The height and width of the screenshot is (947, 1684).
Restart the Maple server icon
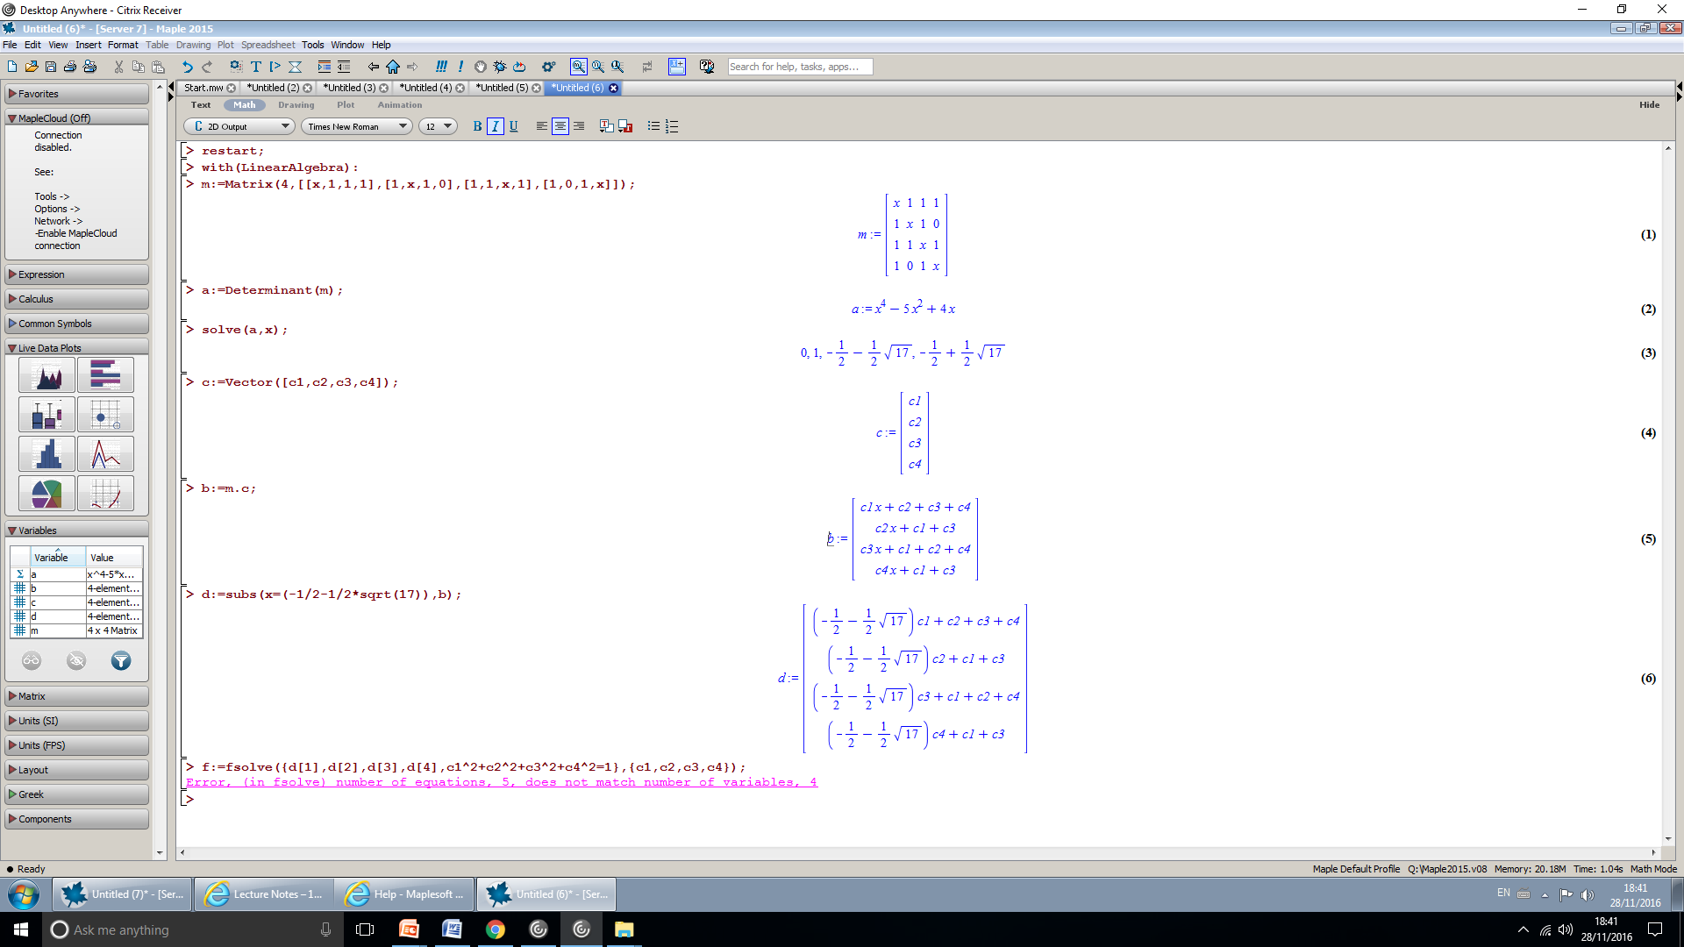519,67
